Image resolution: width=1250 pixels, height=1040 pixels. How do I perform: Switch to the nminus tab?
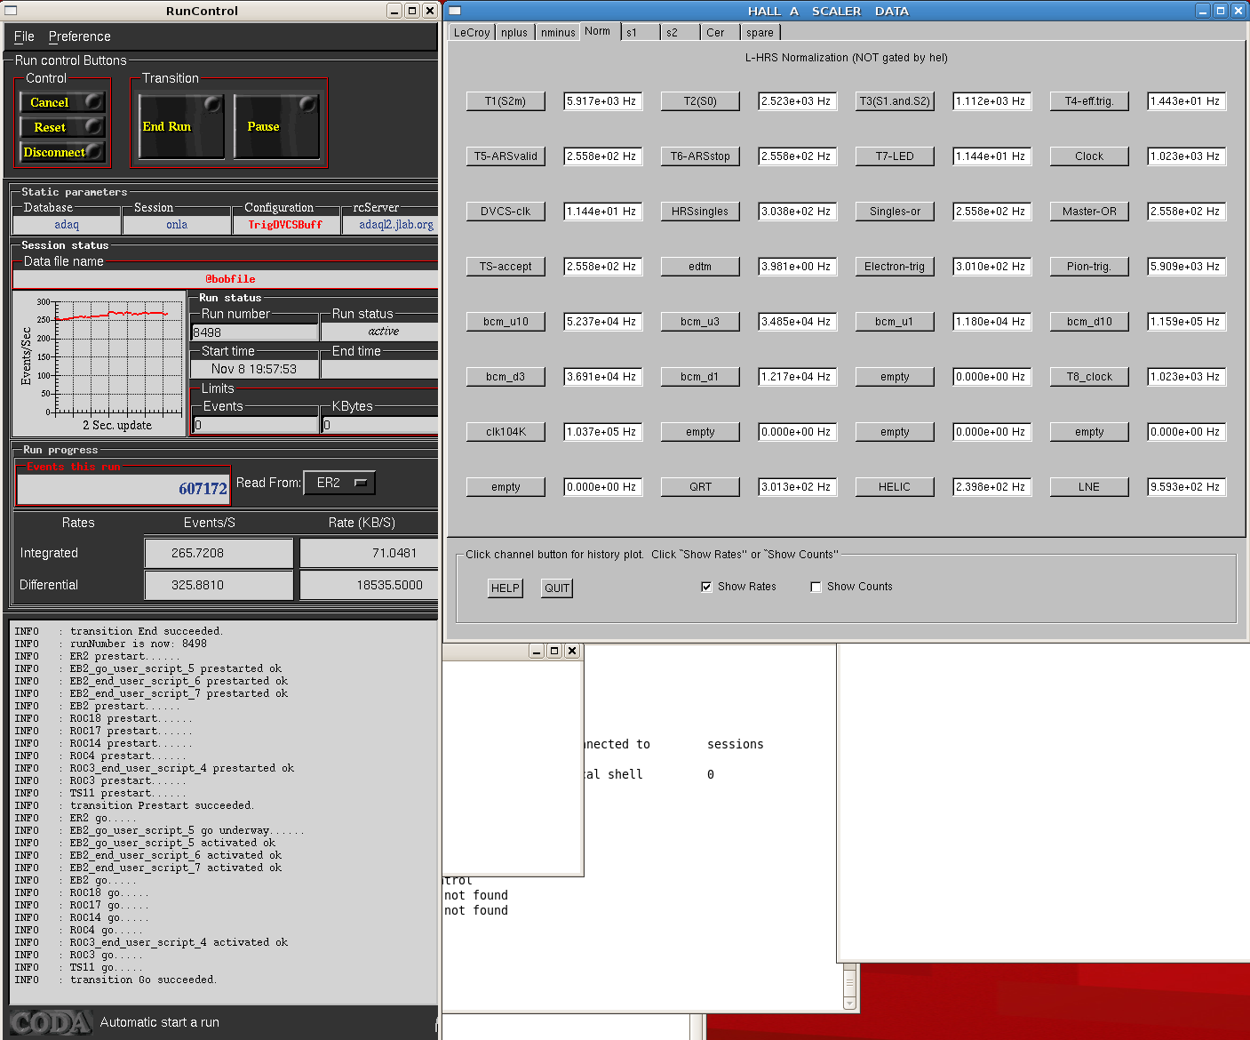558,33
